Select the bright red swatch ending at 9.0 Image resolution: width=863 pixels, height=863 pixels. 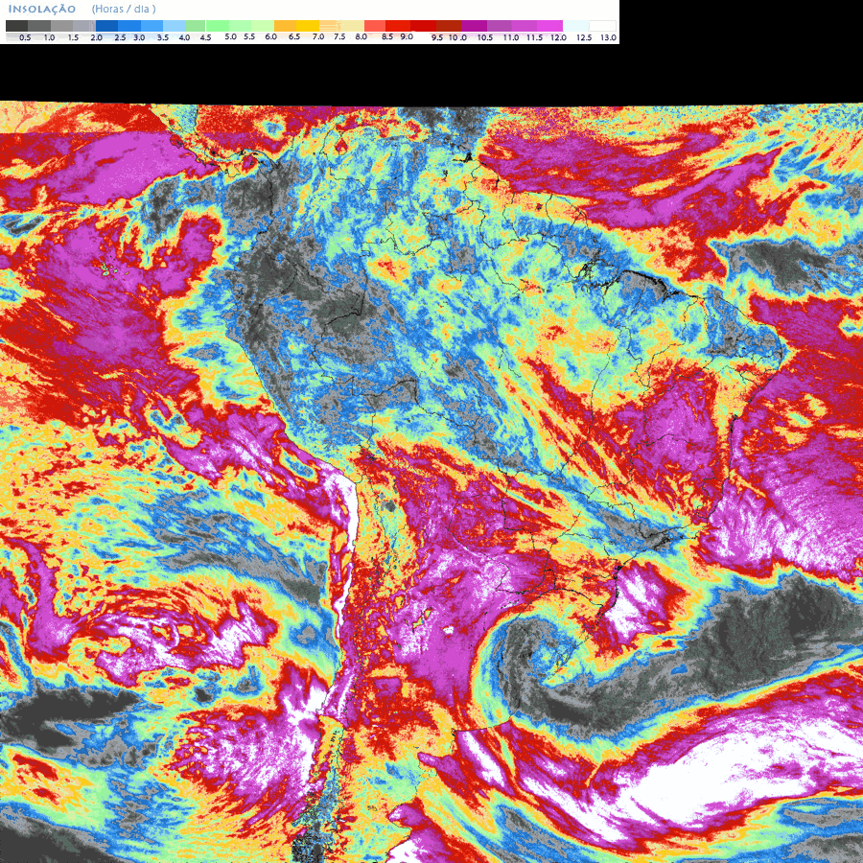(x=398, y=26)
